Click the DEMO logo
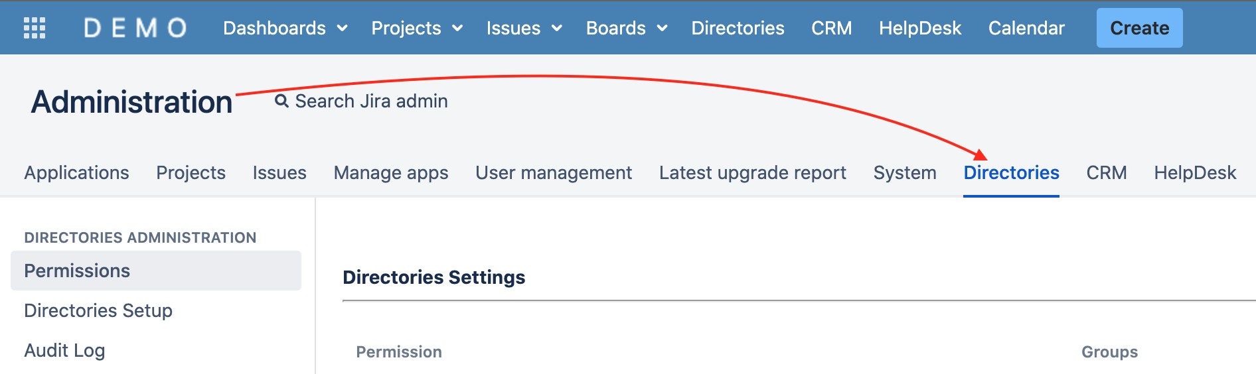This screenshot has width=1256, height=374. [135, 28]
